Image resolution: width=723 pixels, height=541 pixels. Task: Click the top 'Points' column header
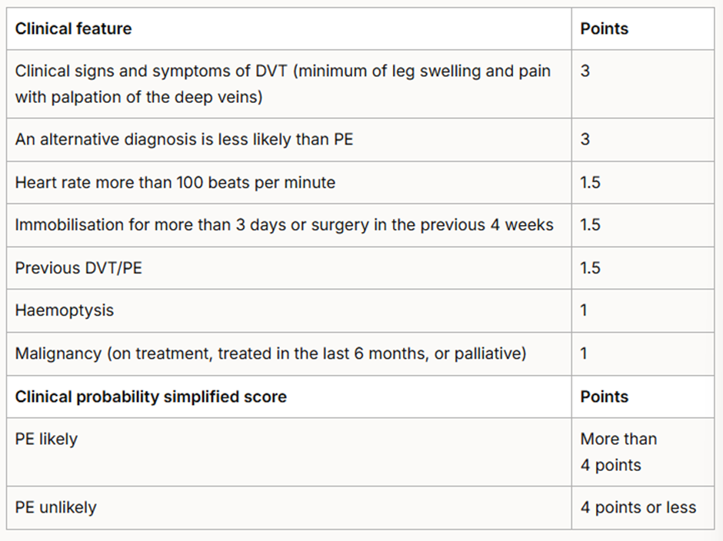(605, 29)
